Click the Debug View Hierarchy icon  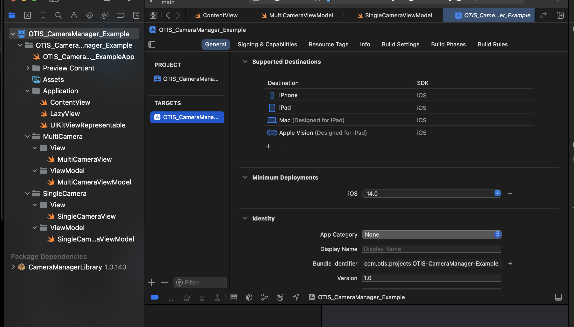[249, 297]
